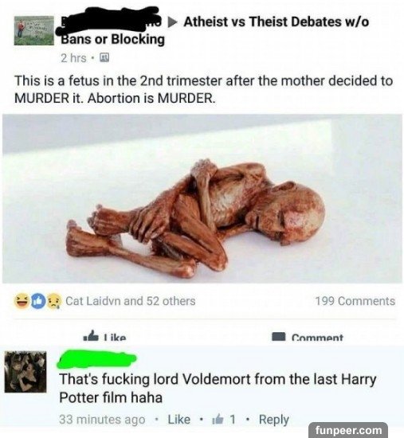Open the commenter's profile picture

(25, 372)
